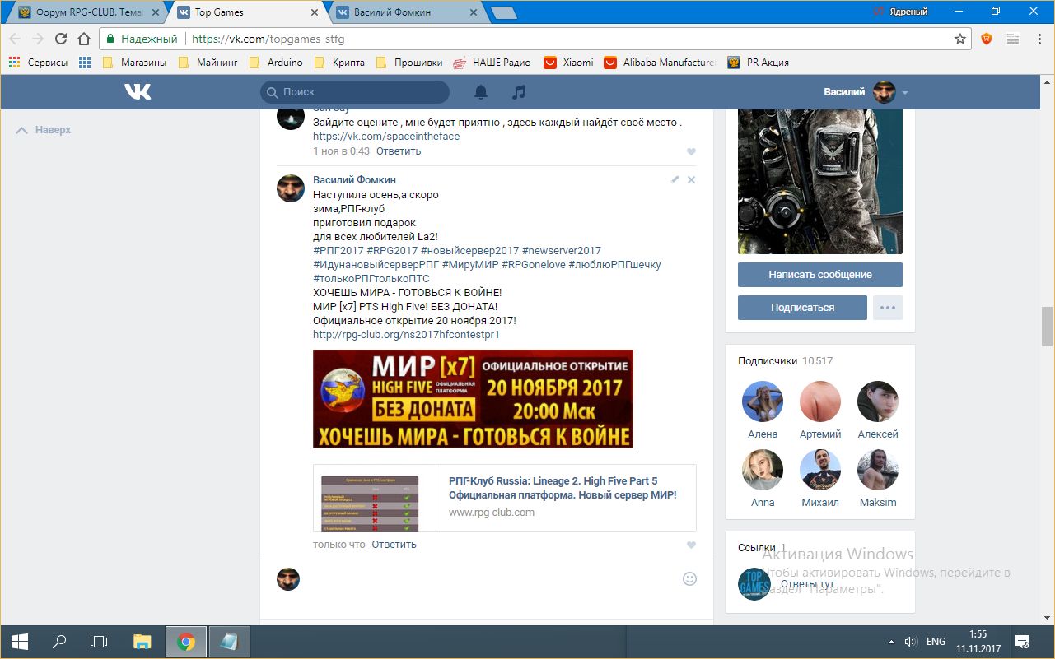Click Chrome forward arrow
Viewport: 1055px width, 659px height.
click(x=38, y=39)
